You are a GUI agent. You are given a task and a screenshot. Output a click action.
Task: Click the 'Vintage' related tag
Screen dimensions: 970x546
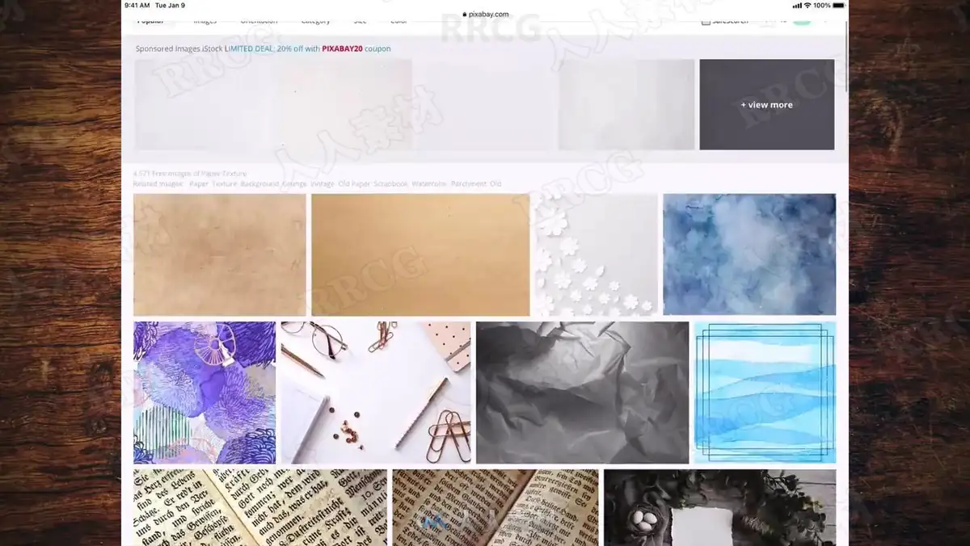coord(323,184)
